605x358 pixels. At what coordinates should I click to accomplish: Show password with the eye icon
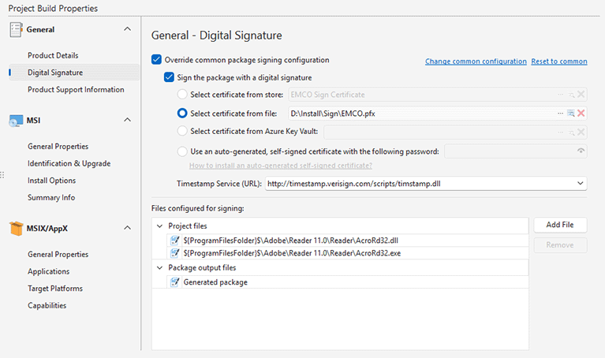click(581, 150)
